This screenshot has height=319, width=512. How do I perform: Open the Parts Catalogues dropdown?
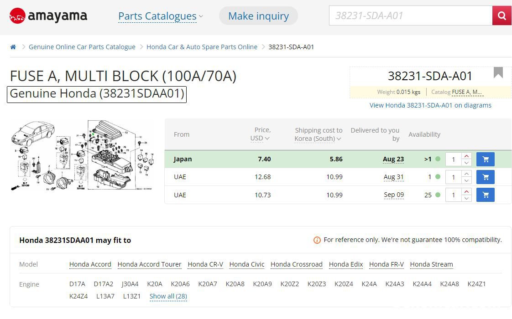pos(160,16)
